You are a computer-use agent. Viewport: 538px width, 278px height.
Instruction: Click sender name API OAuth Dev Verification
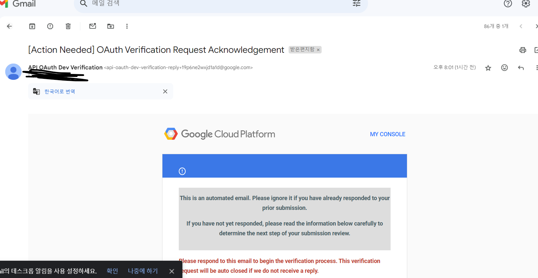[65, 67]
